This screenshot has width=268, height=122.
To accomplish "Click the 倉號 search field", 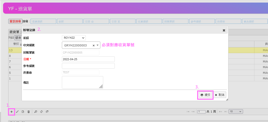I will (70, 21).
